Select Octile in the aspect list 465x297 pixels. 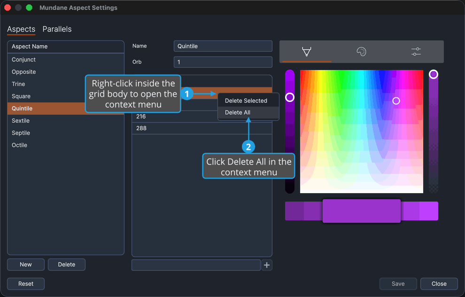[66, 145]
